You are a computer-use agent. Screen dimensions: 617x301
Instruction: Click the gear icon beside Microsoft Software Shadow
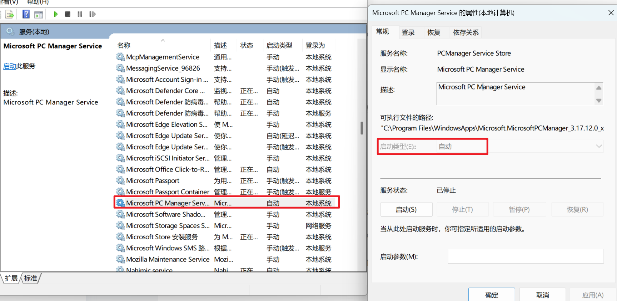pos(120,214)
